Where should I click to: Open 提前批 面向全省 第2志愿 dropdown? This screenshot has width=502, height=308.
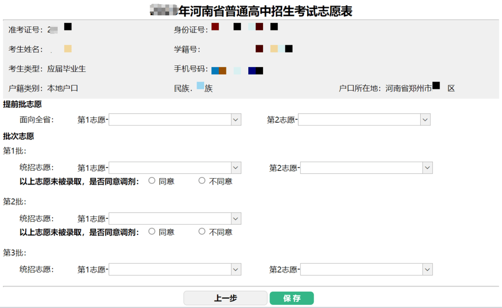pos(364,120)
